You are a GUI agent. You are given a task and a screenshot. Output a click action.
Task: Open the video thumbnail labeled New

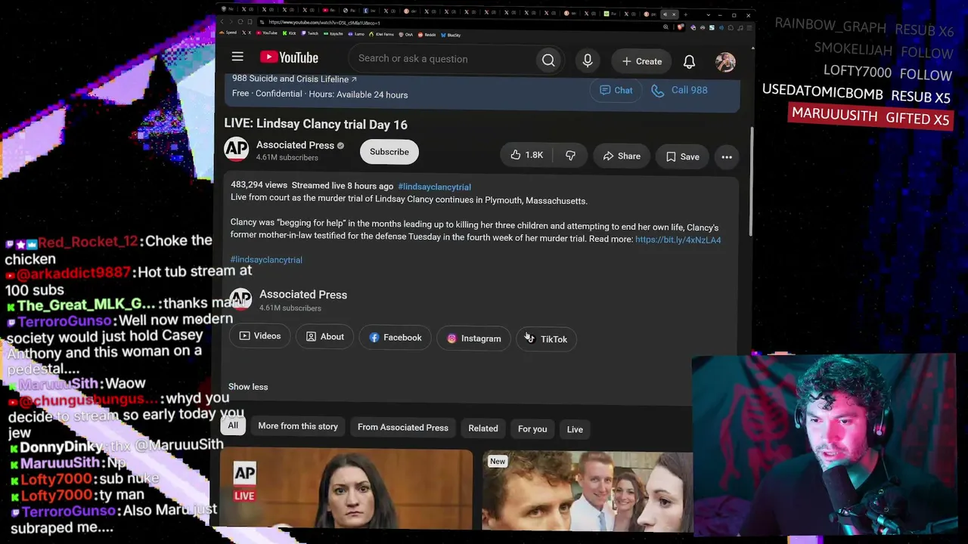tap(587, 491)
